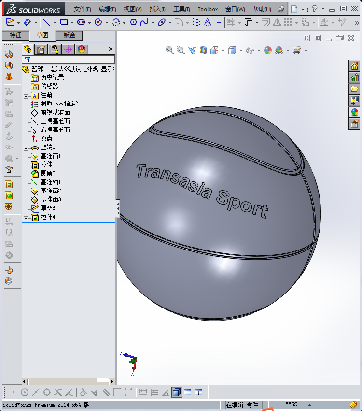Click the Apply Scene icon
The width and height of the screenshot is (362, 411).
(x=279, y=50)
